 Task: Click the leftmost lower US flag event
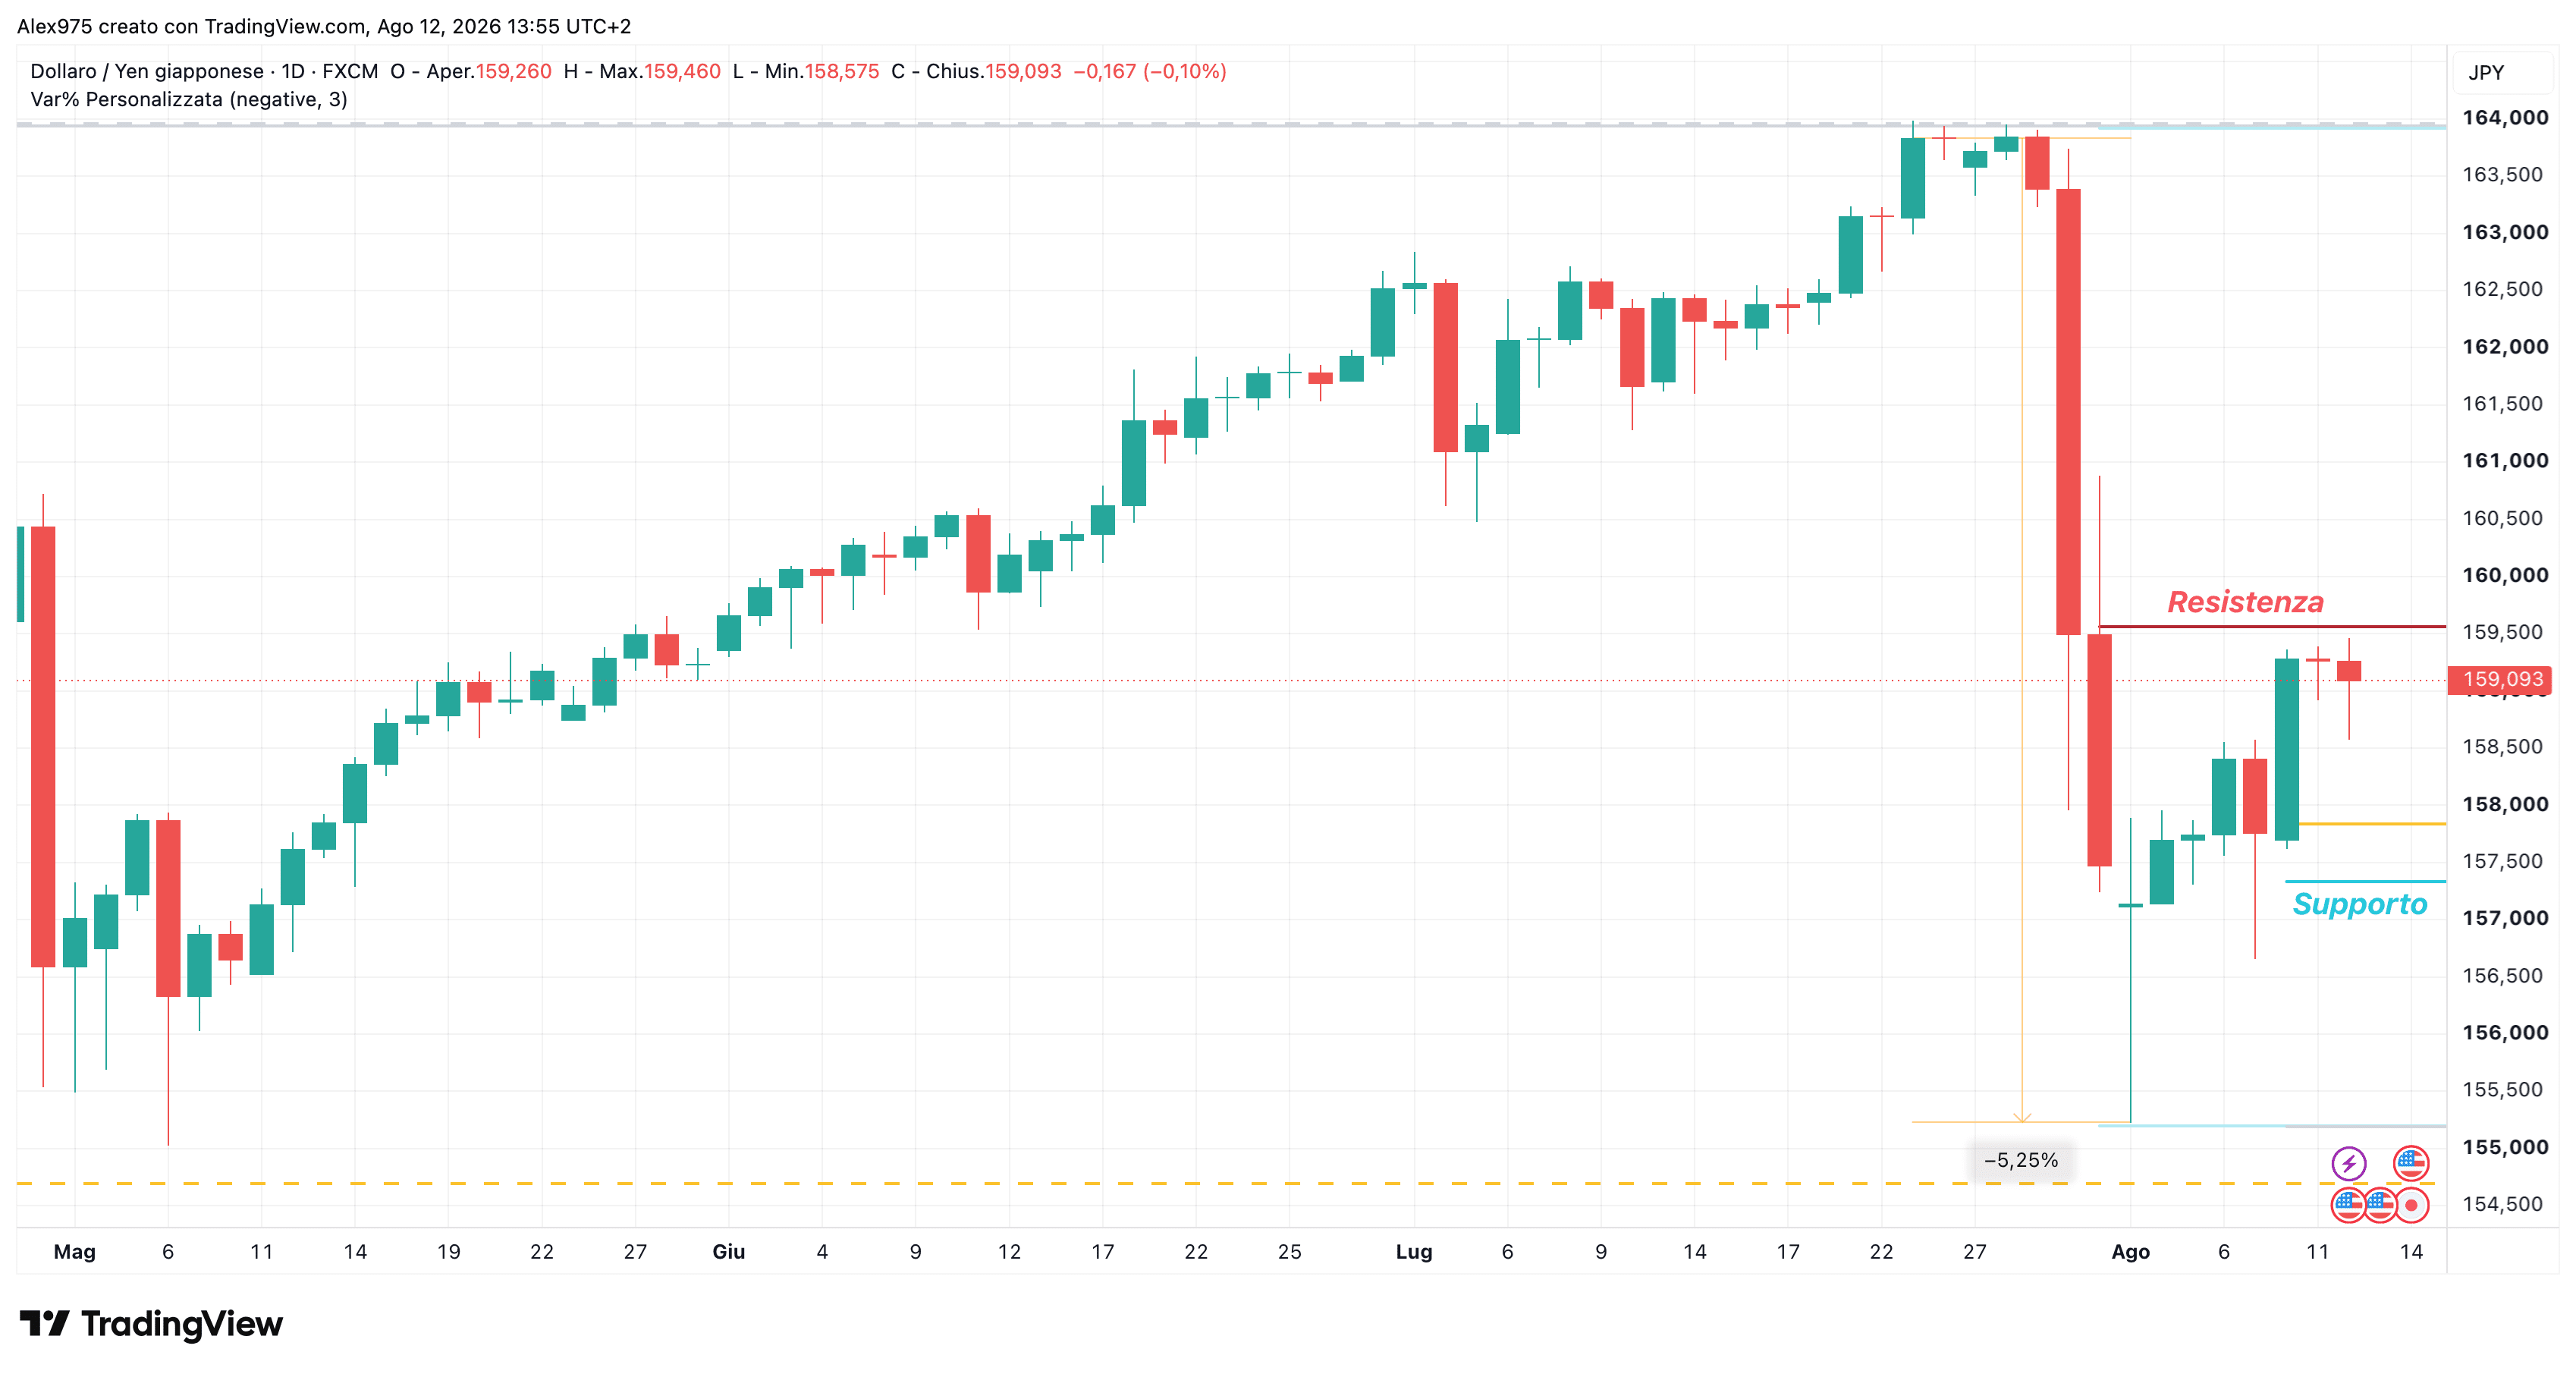click(2348, 1205)
